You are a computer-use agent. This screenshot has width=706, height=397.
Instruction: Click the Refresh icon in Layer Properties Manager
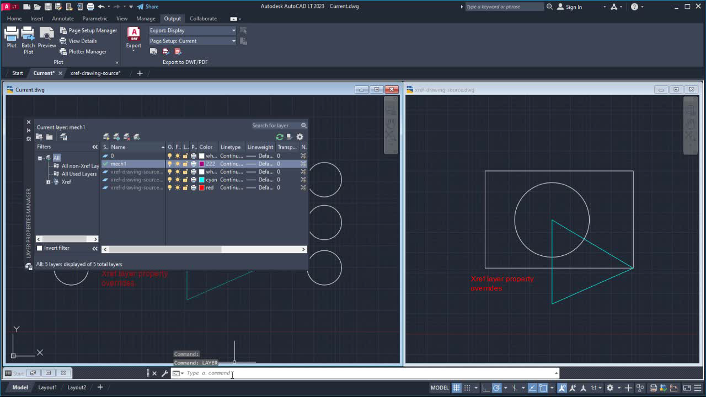pyautogui.click(x=279, y=137)
